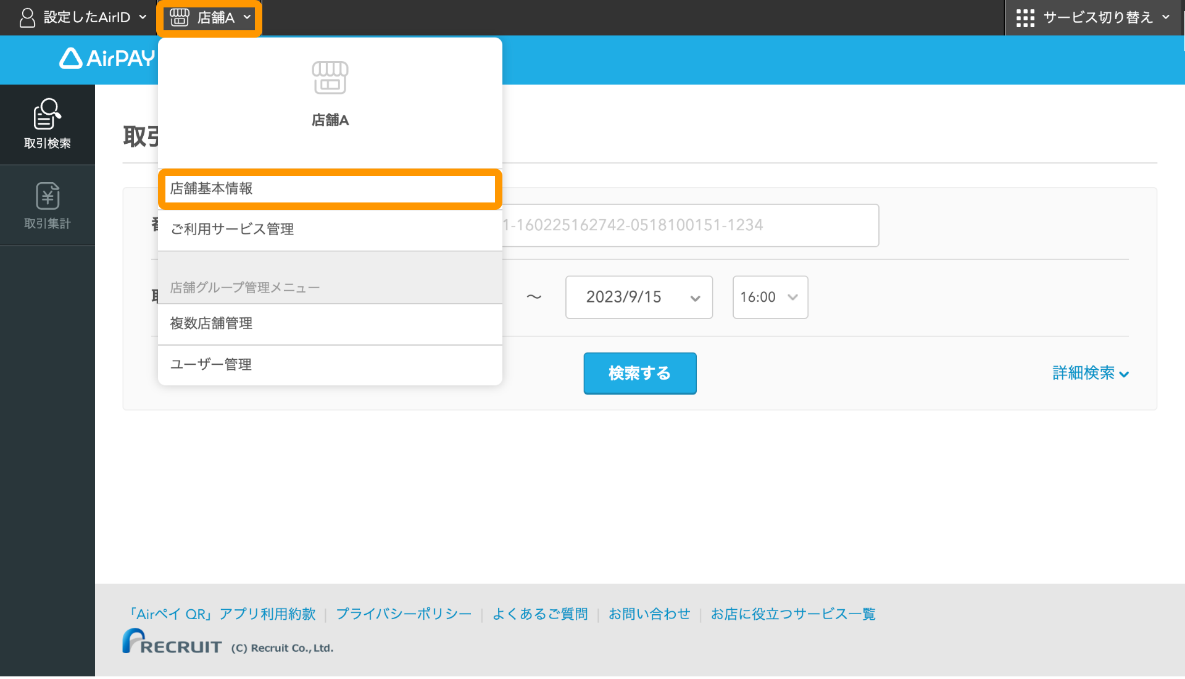Click the Recruit logo in the footer

172,642
